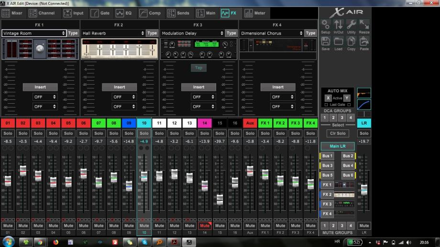Switch to the Mixer tab
Image resolution: width=440 pixels, height=247 pixels.
click(x=13, y=13)
